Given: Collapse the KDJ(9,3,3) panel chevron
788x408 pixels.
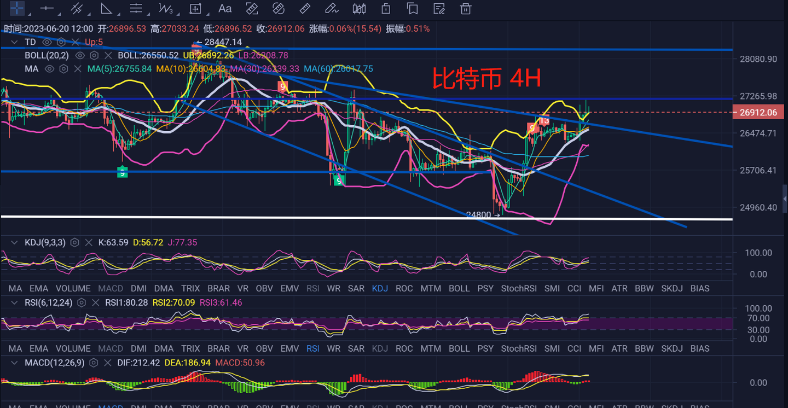Looking at the screenshot, I should coord(15,242).
